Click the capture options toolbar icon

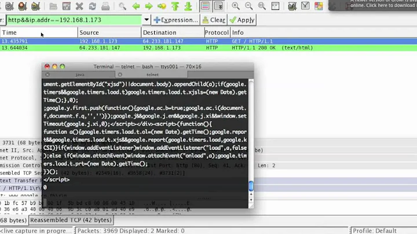coord(9,6)
